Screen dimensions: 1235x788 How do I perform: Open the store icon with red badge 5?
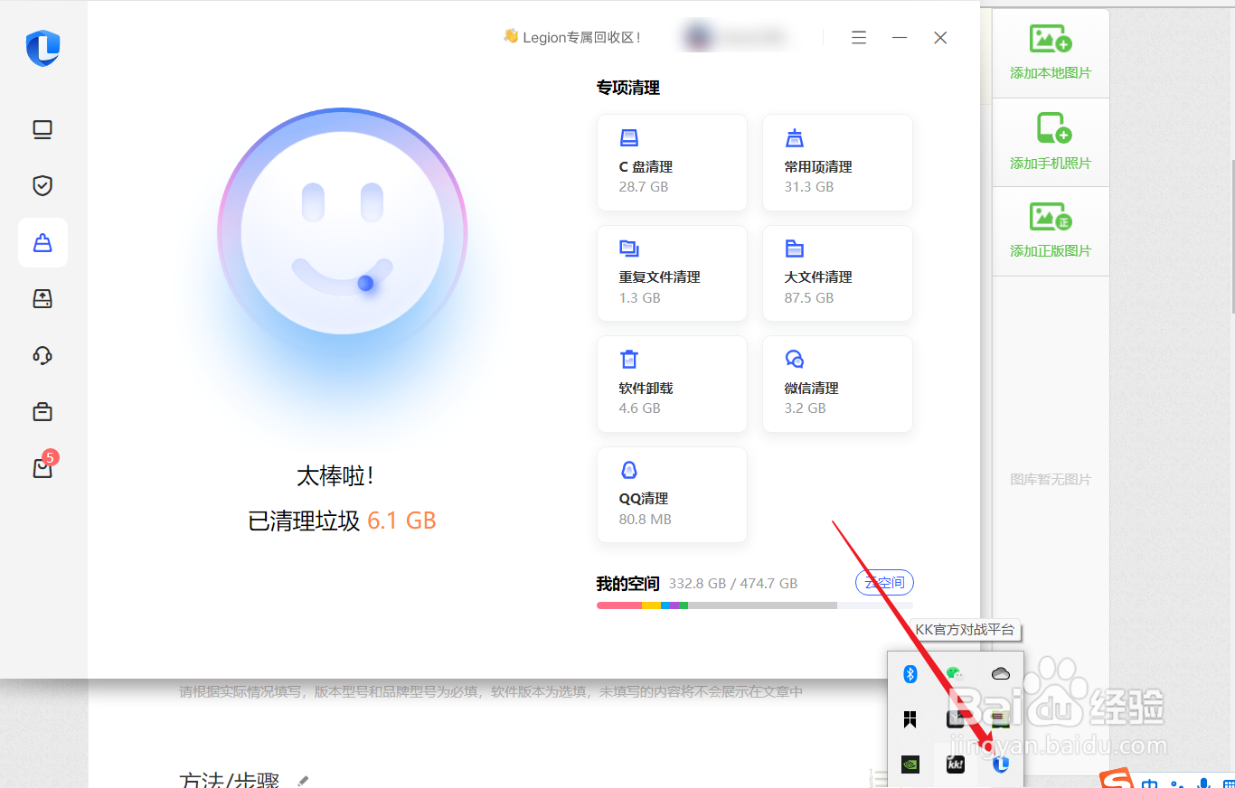(x=42, y=467)
